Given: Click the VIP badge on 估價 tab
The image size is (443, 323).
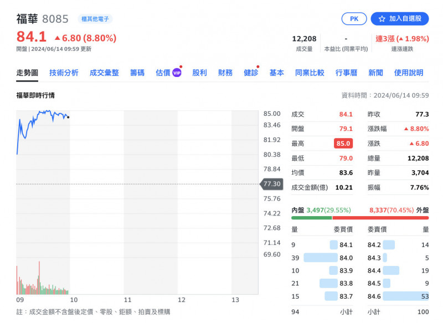Looking at the screenshot, I should tap(177, 73).
